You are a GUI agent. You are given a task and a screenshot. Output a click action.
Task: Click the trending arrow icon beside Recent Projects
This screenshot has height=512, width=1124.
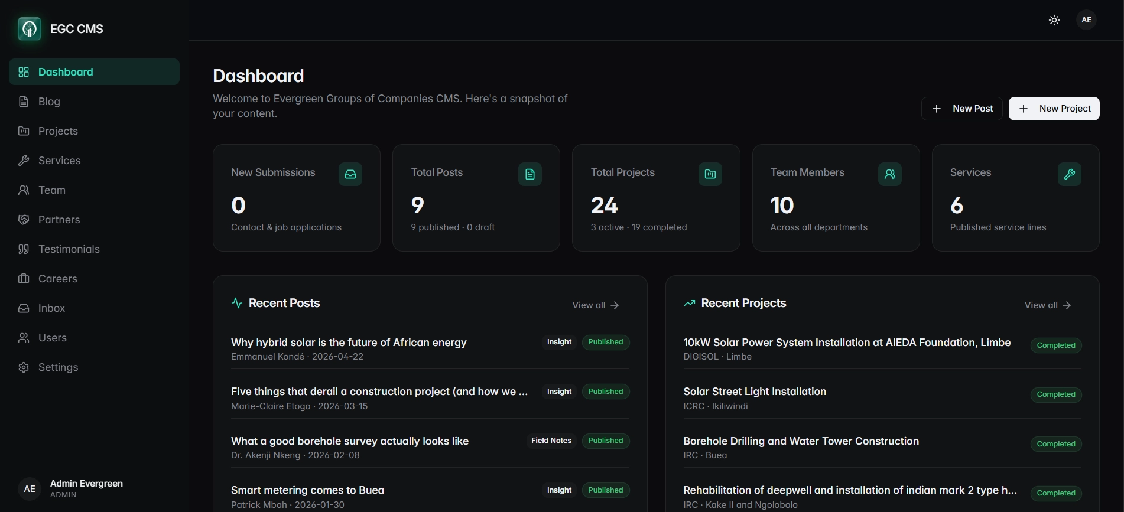tap(689, 303)
